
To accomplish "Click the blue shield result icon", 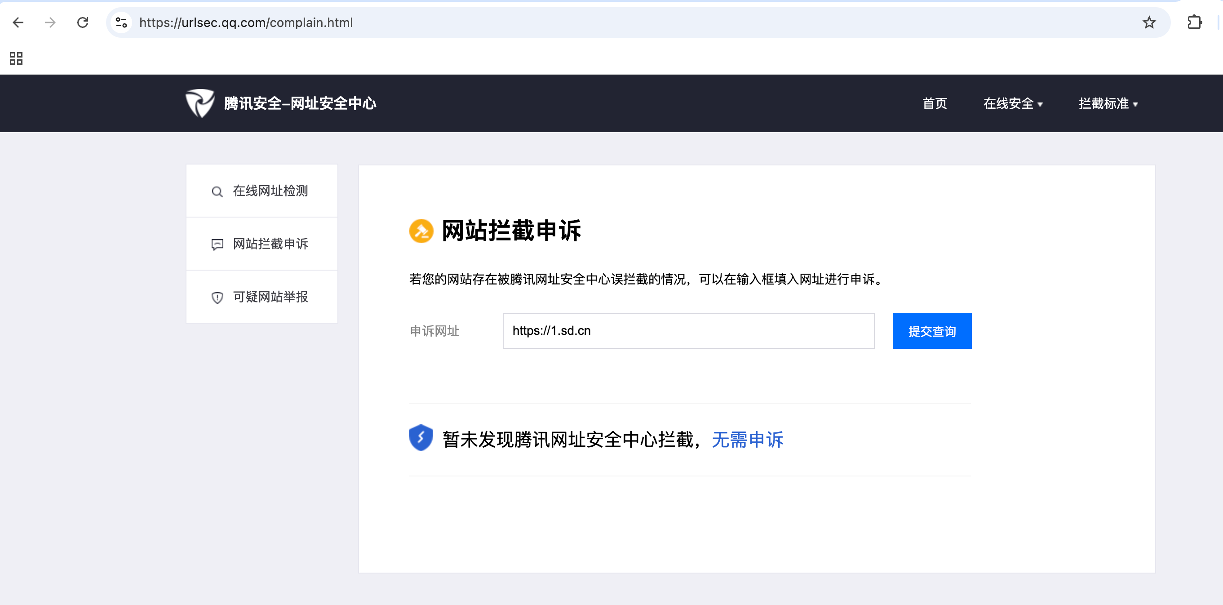I will [x=421, y=438].
